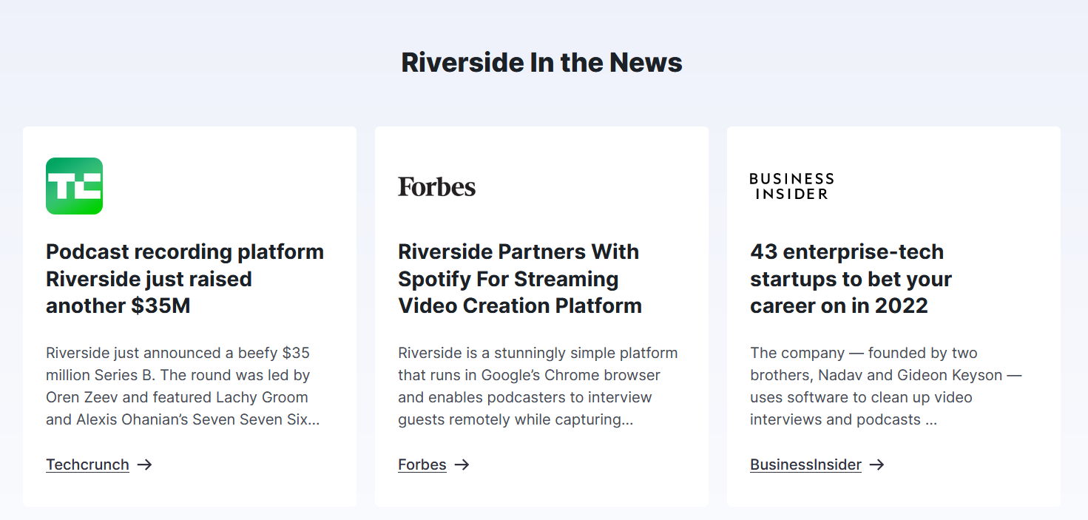
Task: Open the Forbes source link
Action: click(422, 465)
